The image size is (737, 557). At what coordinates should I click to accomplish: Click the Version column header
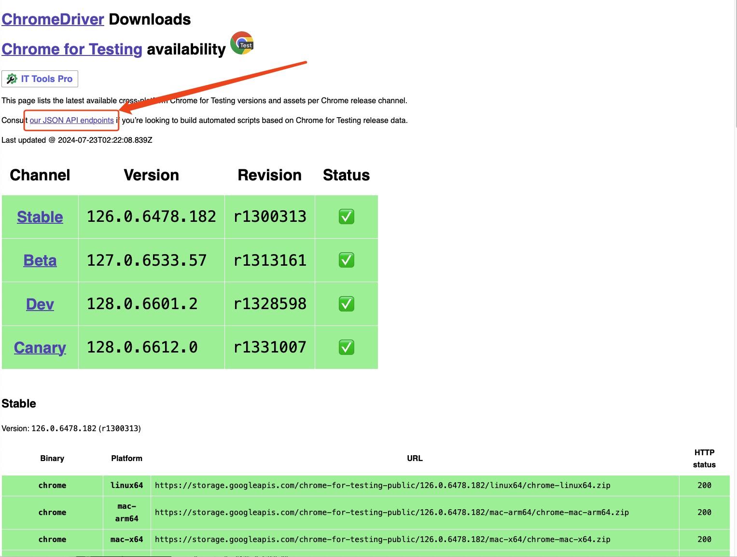point(152,175)
